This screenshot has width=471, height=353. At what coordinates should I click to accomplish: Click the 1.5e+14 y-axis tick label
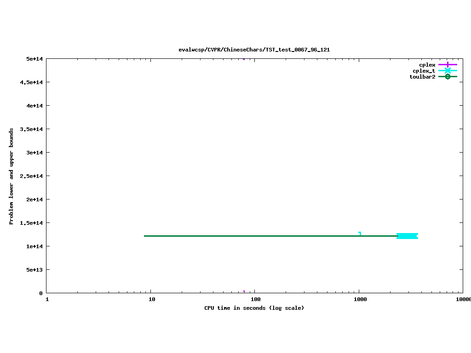pyautogui.click(x=31, y=223)
